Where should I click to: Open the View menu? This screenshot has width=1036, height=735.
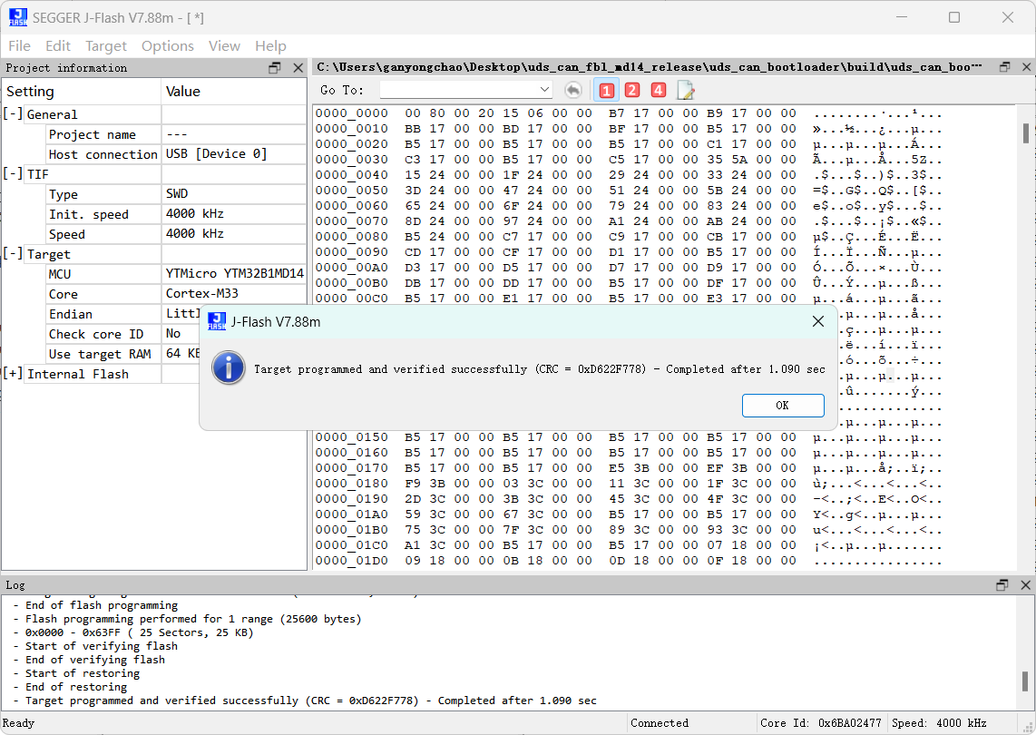pos(224,45)
